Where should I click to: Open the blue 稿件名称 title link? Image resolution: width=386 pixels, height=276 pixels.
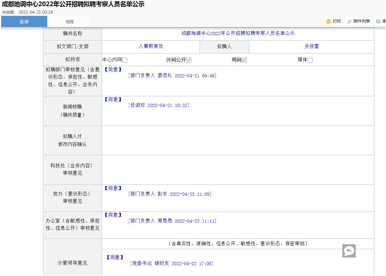pos(238,33)
